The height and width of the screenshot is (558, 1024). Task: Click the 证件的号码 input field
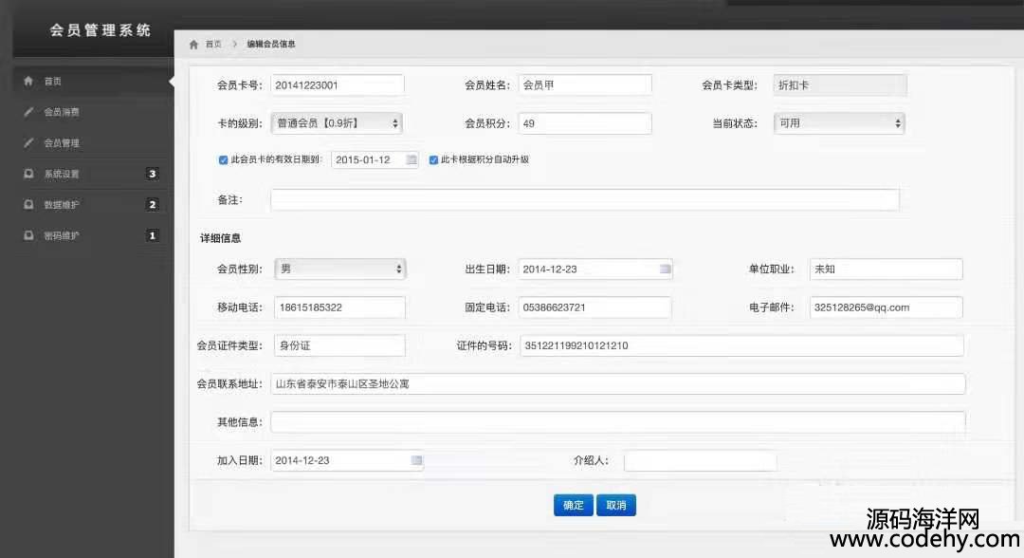pos(741,345)
